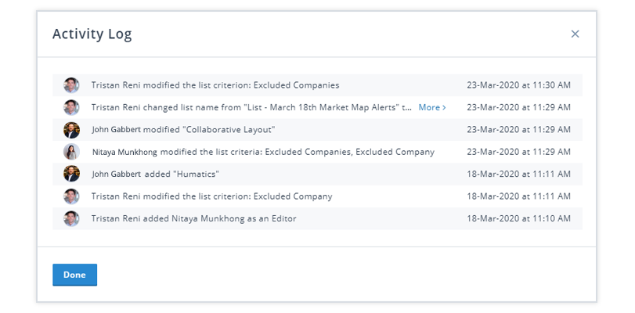Screen dimensions: 635x313
Task: Click Tristan Reni's avatar on list name change entry
Action: point(71,107)
